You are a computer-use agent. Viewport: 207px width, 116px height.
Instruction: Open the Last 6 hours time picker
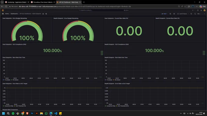click(x=183, y=14)
